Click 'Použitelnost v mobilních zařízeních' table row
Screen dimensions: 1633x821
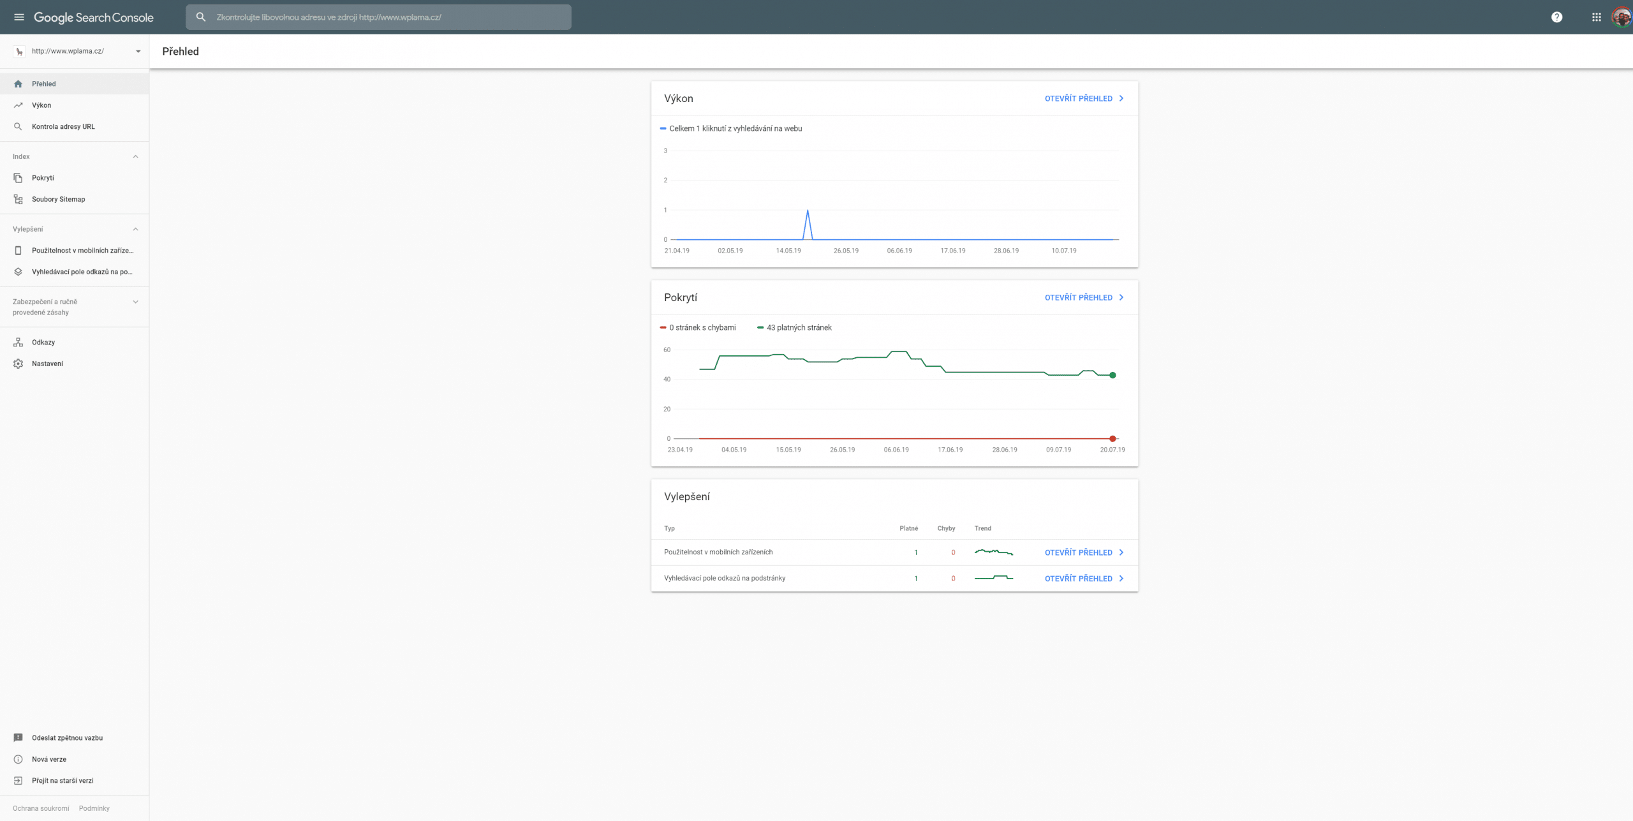(x=894, y=552)
